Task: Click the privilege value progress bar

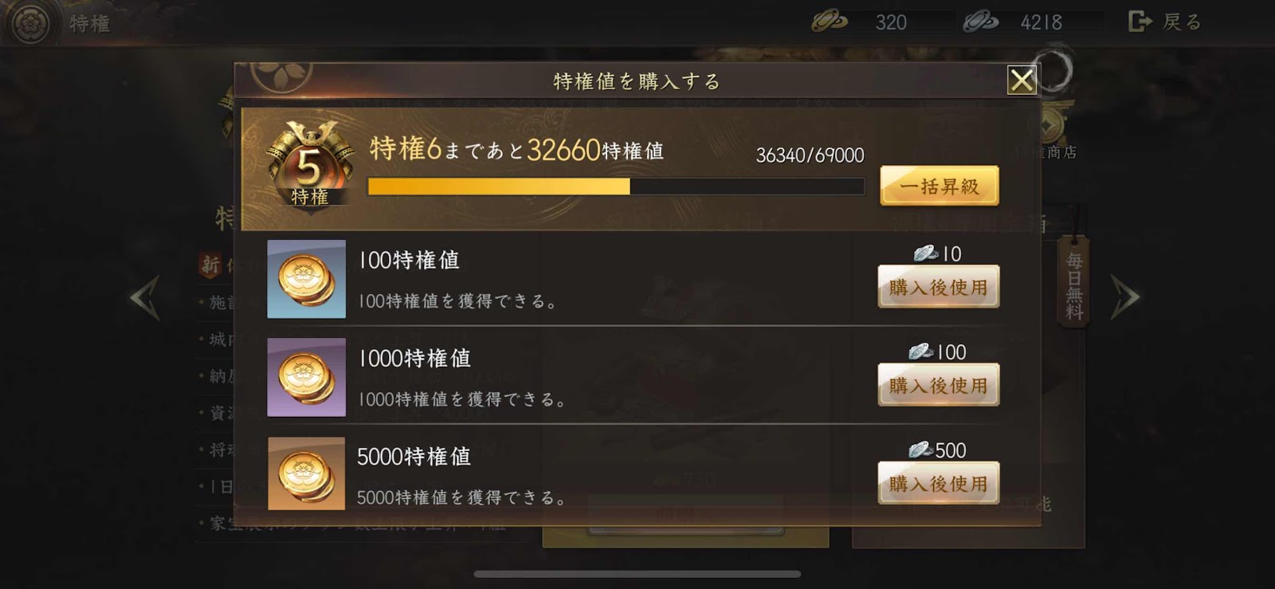Action: click(x=616, y=187)
